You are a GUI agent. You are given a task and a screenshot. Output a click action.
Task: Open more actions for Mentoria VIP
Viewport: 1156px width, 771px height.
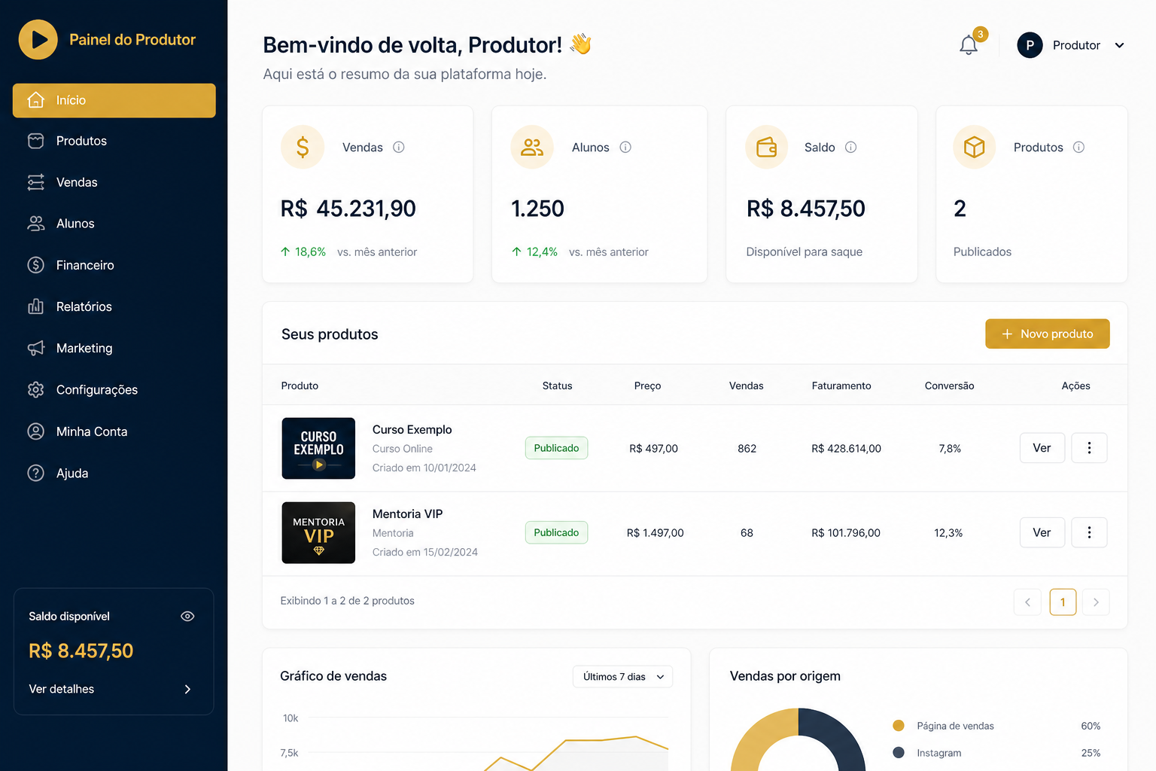(1089, 532)
